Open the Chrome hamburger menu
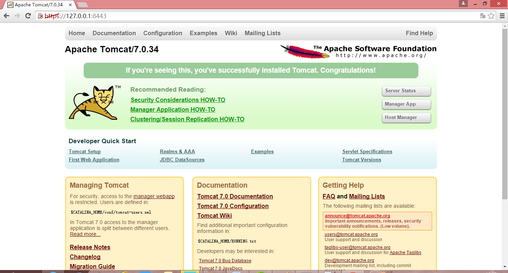Image resolution: width=508 pixels, height=273 pixels. click(x=502, y=16)
